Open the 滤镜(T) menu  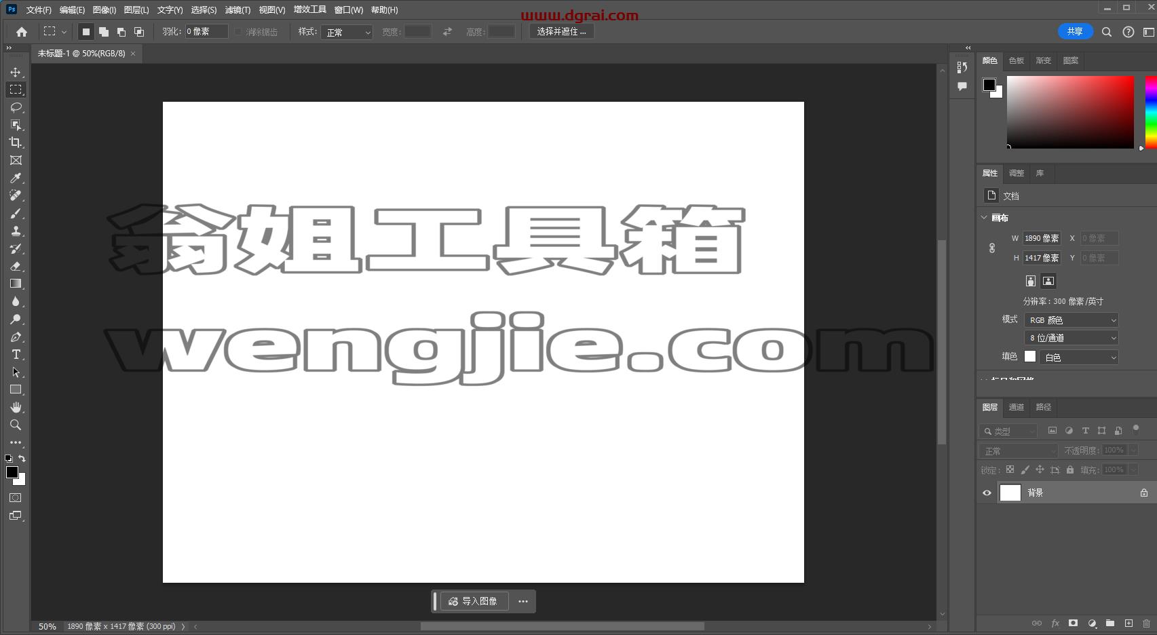(x=238, y=10)
